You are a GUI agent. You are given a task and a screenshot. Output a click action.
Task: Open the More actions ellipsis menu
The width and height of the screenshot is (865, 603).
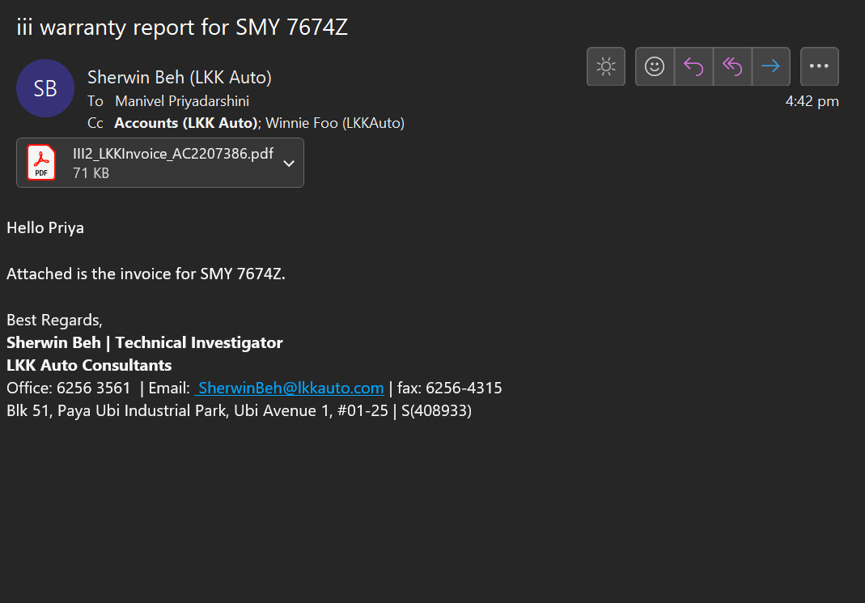(x=820, y=66)
